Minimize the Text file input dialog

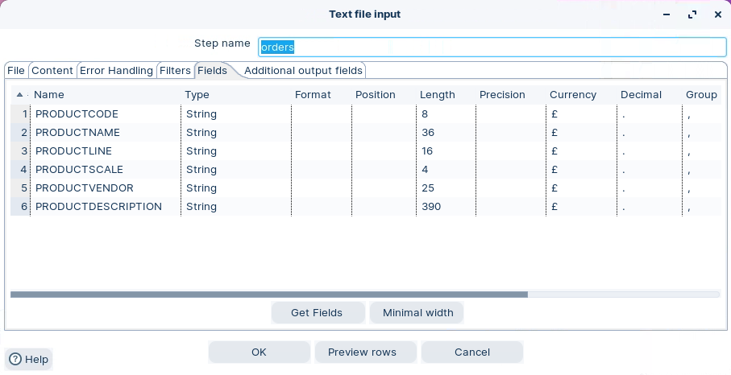[x=667, y=14]
